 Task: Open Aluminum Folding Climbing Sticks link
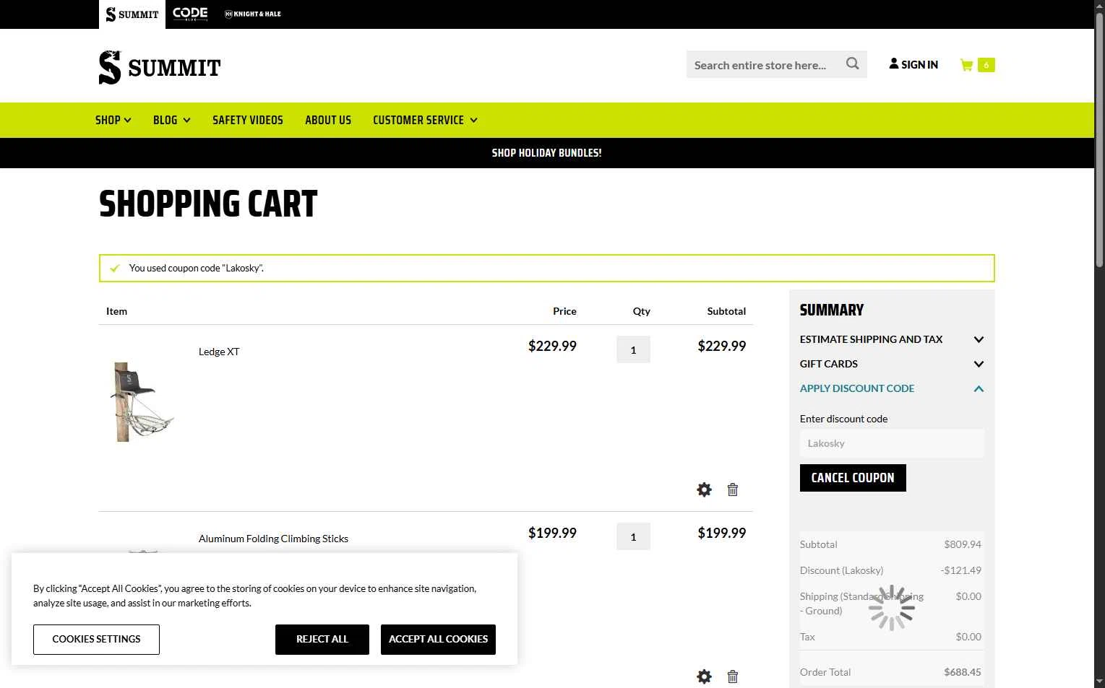click(x=273, y=539)
